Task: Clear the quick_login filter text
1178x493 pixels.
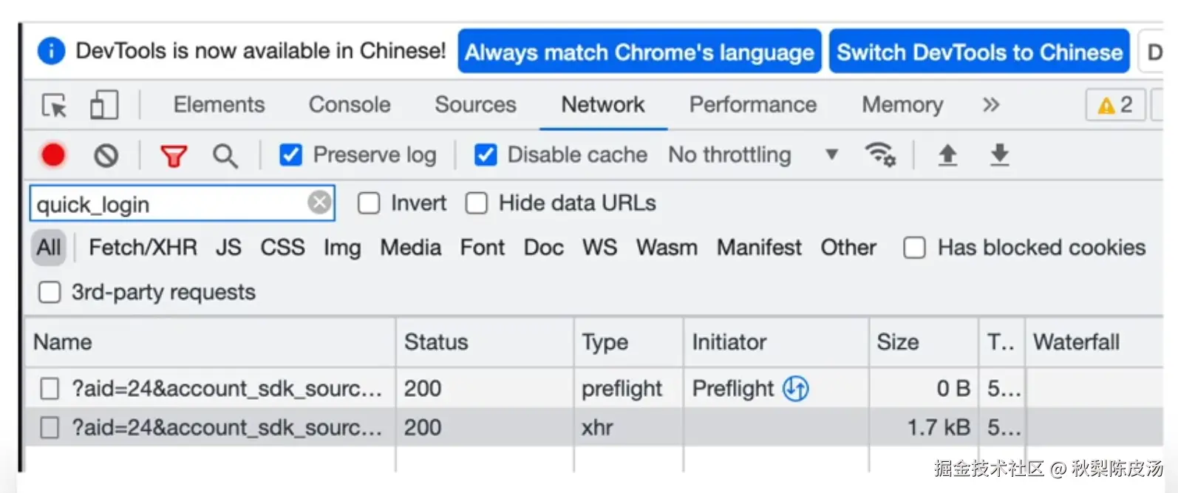Action: (319, 203)
